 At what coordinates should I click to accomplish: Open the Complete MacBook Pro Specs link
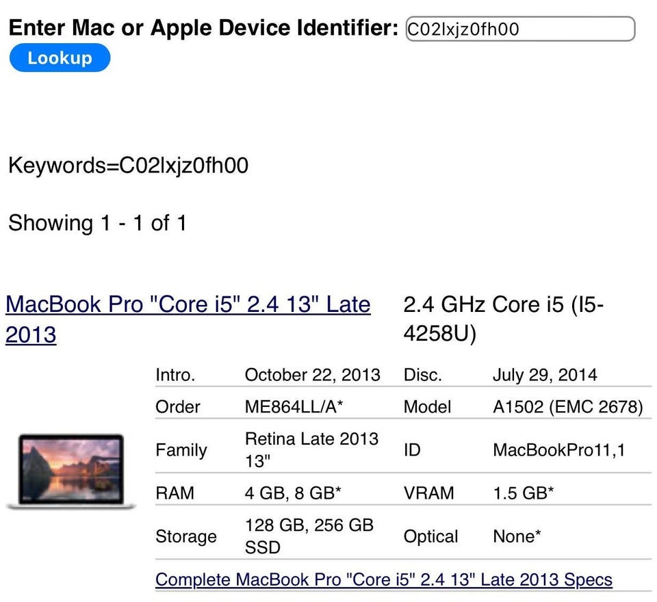click(383, 579)
